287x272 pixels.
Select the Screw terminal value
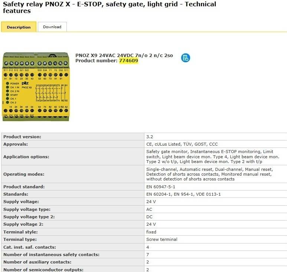[162, 239]
